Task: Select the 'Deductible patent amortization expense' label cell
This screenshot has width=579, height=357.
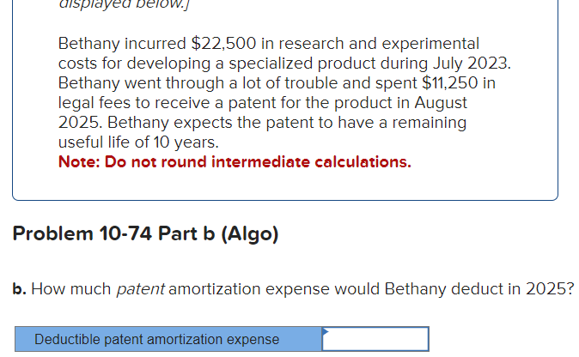Action: click(168, 339)
